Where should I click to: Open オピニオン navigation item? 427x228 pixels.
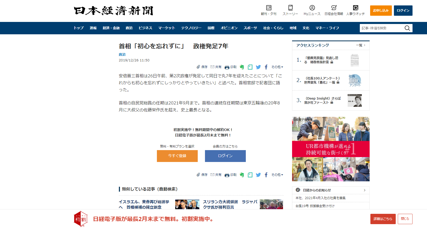pyautogui.click(x=229, y=28)
